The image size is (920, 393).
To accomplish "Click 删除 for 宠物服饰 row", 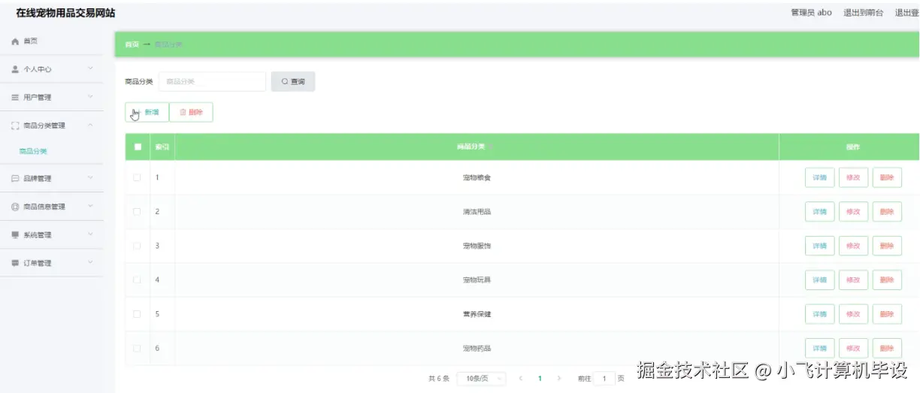I will (x=887, y=246).
